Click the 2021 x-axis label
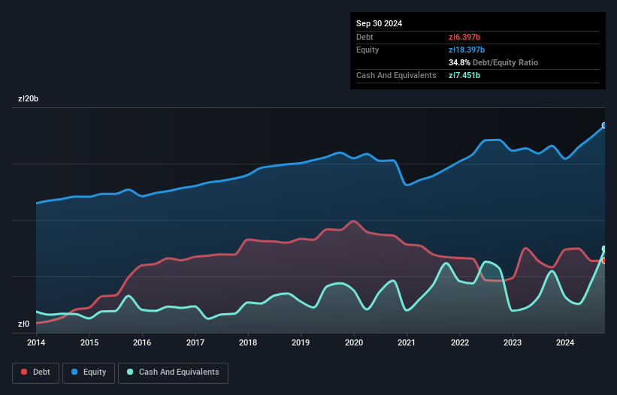This screenshot has width=617, height=395. pos(407,342)
